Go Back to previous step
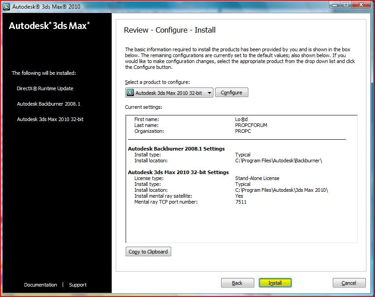Screen dimensions: 375x297 tap(237, 283)
